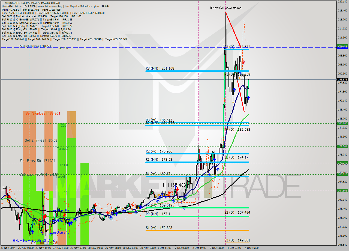Select the 'Last Signal is:Sell with stoploss:188.861' text
The width and height of the screenshot is (349, 251).
click(87, 6)
